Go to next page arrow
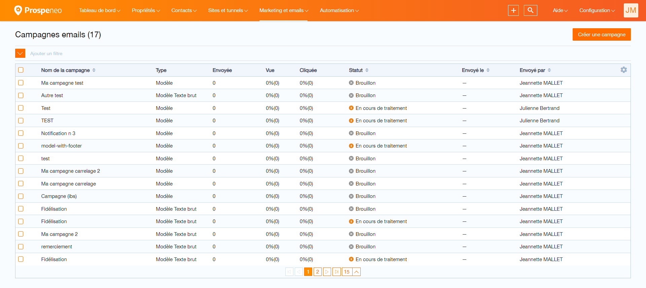Screen dimensions: 646x288 click(327, 272)
